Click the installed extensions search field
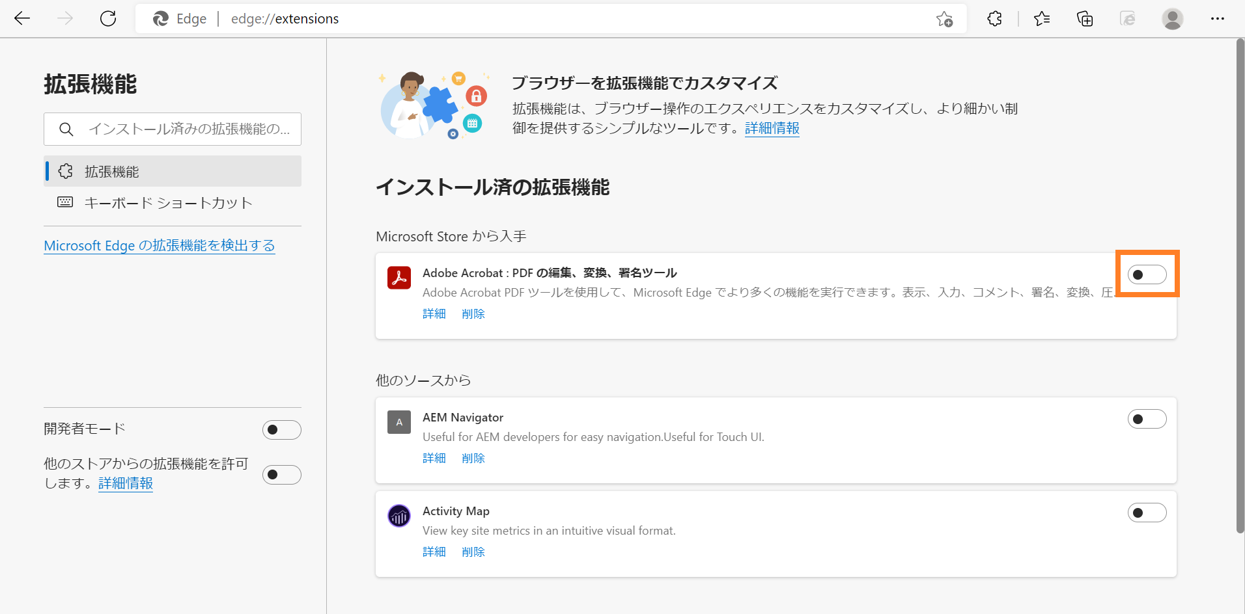This screenshot has height=614, width=1245. (x=182, y=129)
